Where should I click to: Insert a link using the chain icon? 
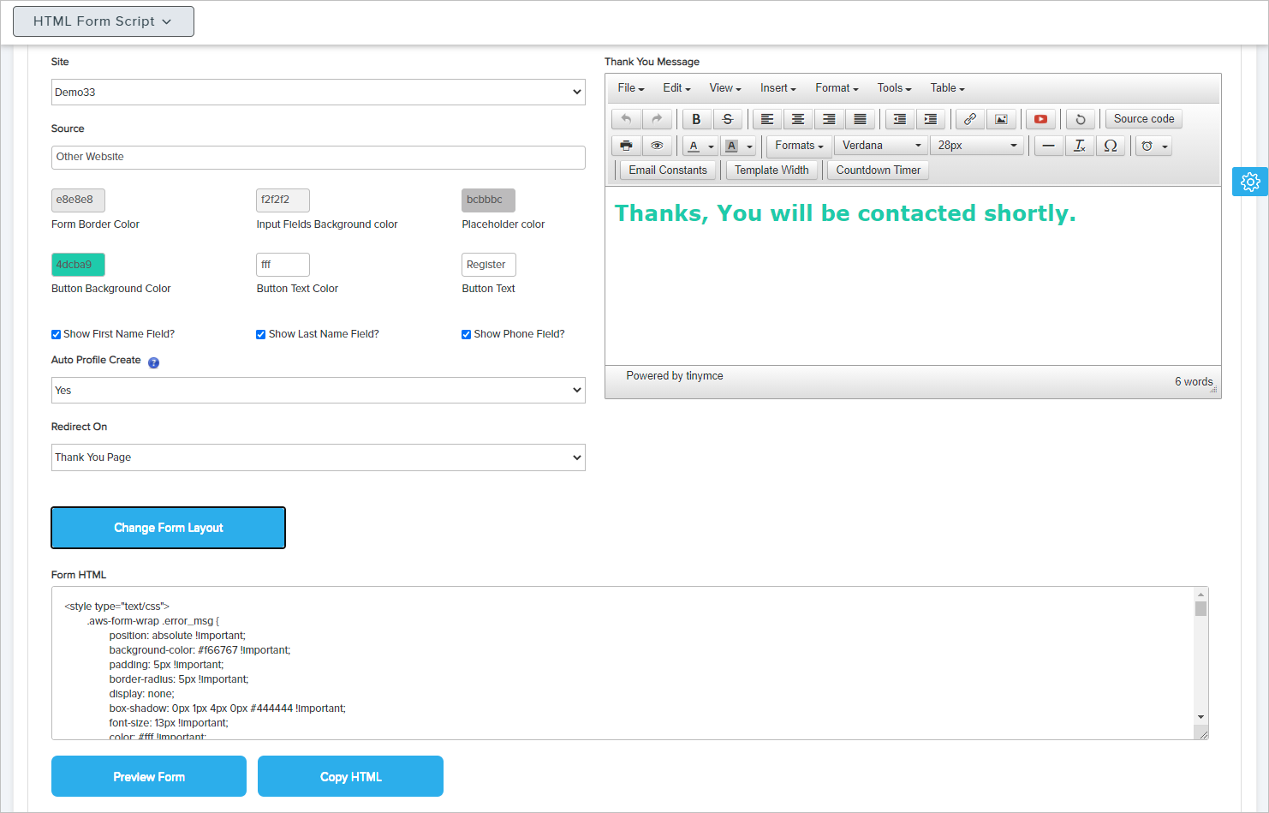969,119
